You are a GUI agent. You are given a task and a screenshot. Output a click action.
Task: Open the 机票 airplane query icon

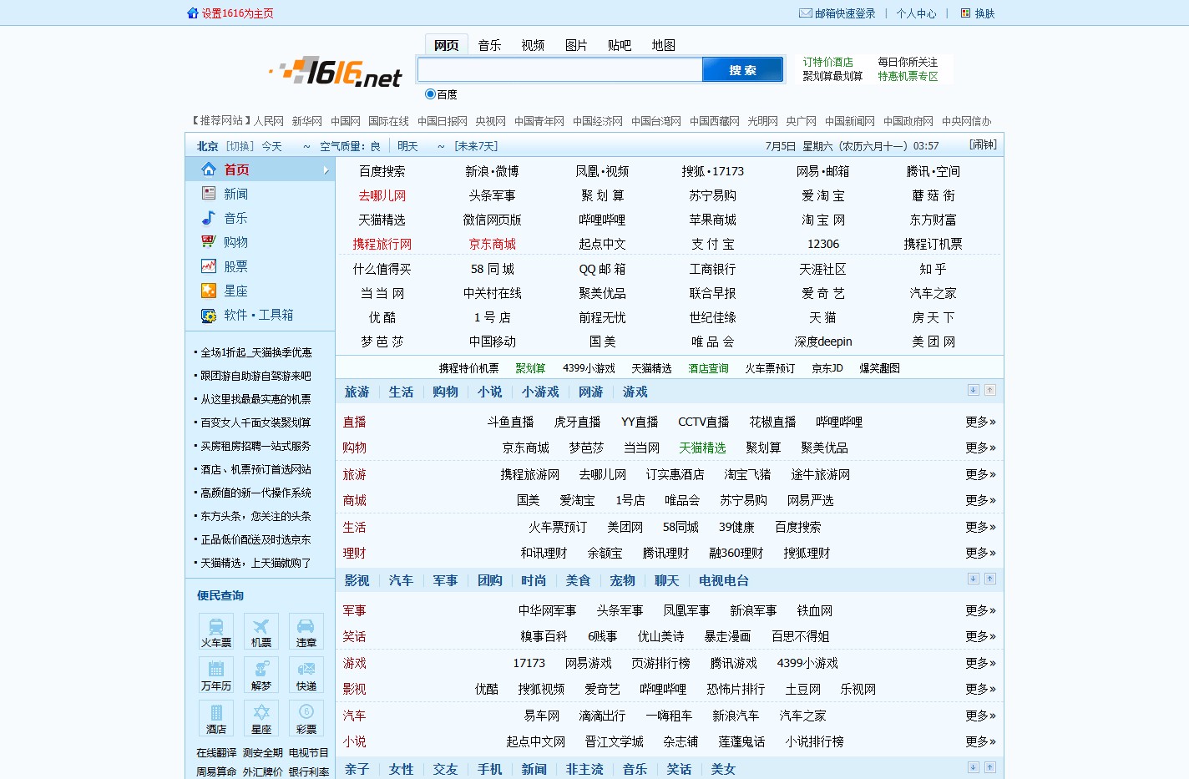click(x=261, y=631)
